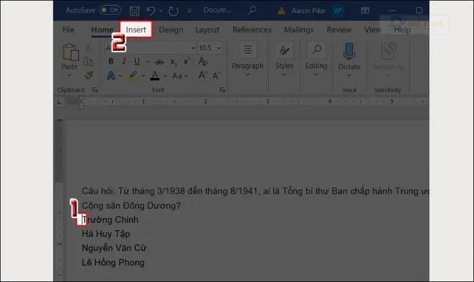
Task: Open underline style dropdown arrow
Action: 148,62
